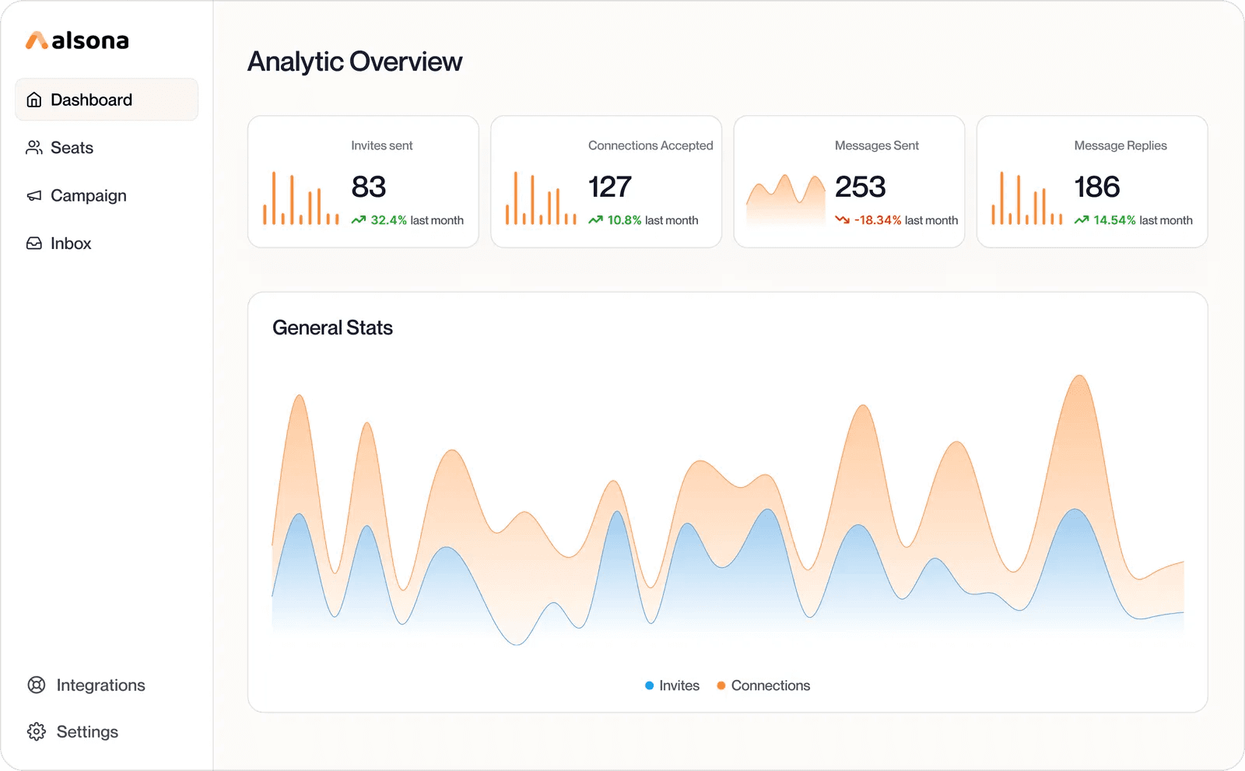Click the Integrations lifebuoy icon
This screenshot has height=771, width=1245.
(x=37, y=685)
